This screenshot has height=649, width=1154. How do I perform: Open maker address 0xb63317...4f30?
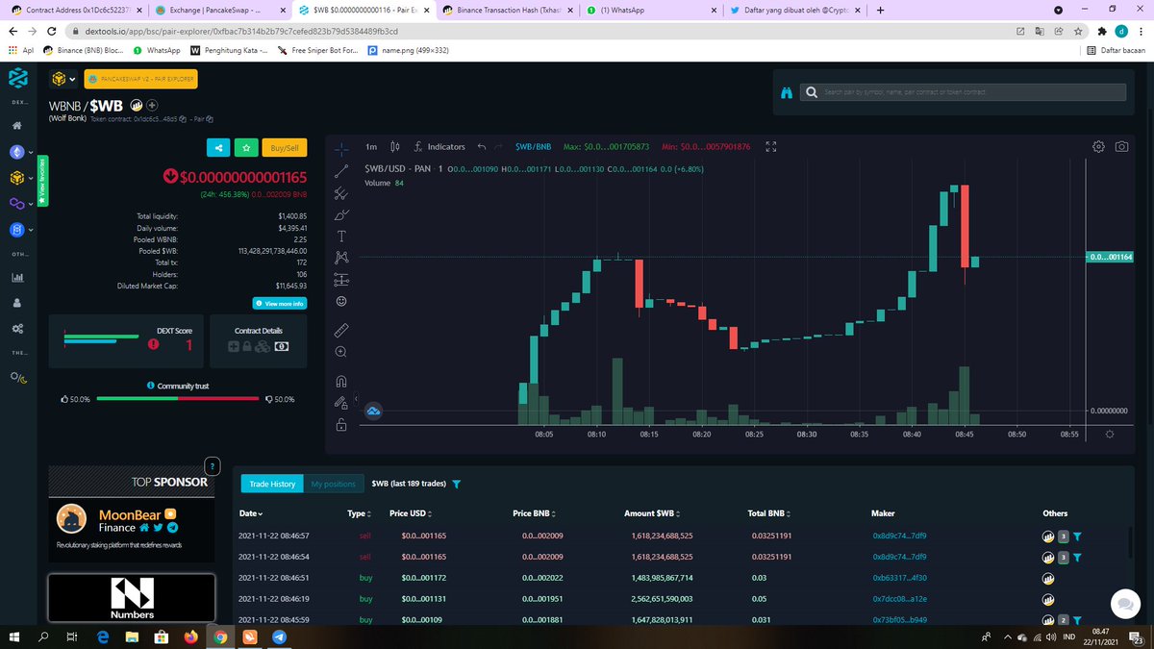(899, 579)
